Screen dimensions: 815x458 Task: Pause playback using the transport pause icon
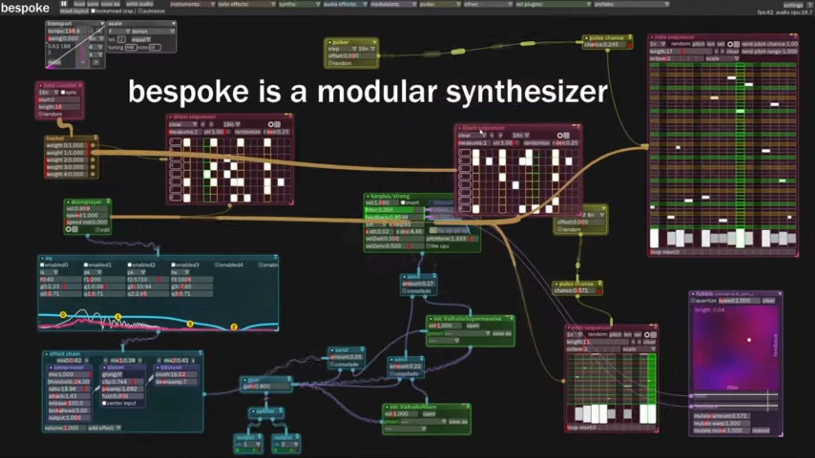tap(63, 4)
